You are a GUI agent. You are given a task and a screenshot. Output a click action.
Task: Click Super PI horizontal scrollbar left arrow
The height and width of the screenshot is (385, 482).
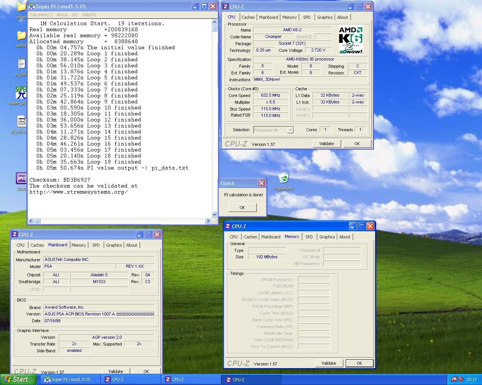pos(31,221)
